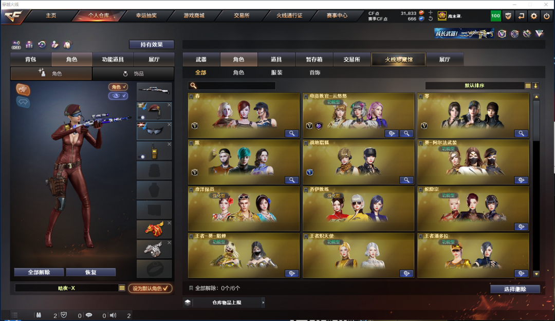Click gear icon on 蛇隐宗 card
555x321 pixels.
tap(521, 226)
